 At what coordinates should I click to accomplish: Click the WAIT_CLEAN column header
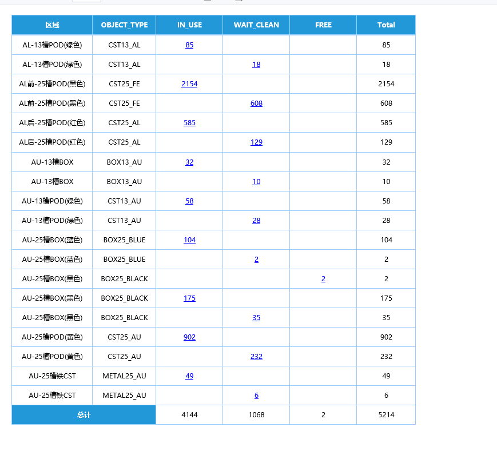click(256, 25)
